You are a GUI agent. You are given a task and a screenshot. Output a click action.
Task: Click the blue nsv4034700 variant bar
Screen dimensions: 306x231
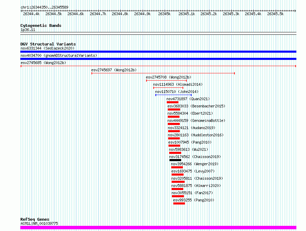point(158,59)
